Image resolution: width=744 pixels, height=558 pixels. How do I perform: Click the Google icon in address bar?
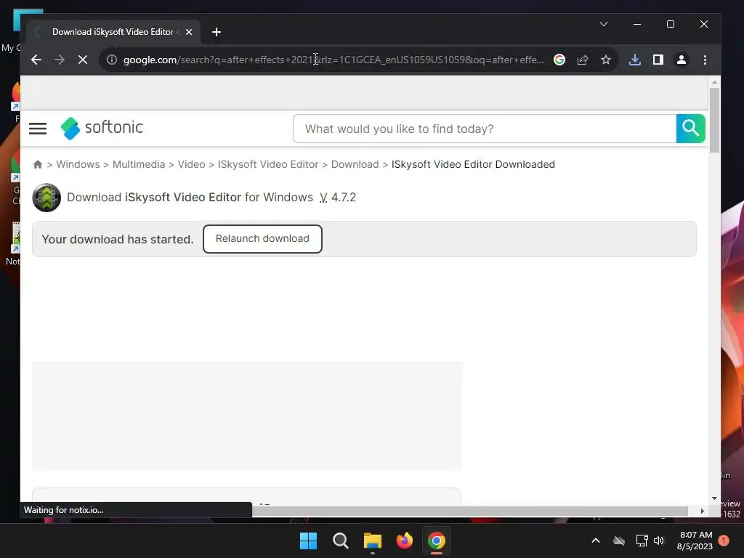[559, 60]
